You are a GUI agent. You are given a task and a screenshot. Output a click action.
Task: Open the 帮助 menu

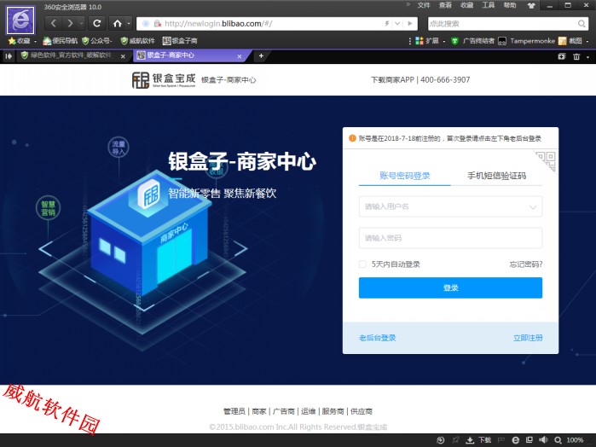[x=510, y=5]
